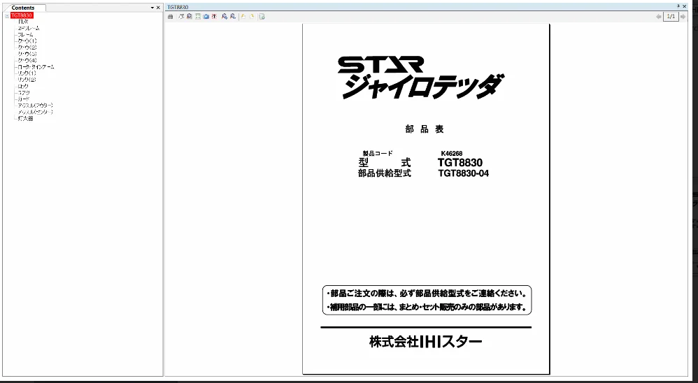Open the Contents panel options dropdown arrow
This screenshot has width=698, height=383.
[152, 8]
